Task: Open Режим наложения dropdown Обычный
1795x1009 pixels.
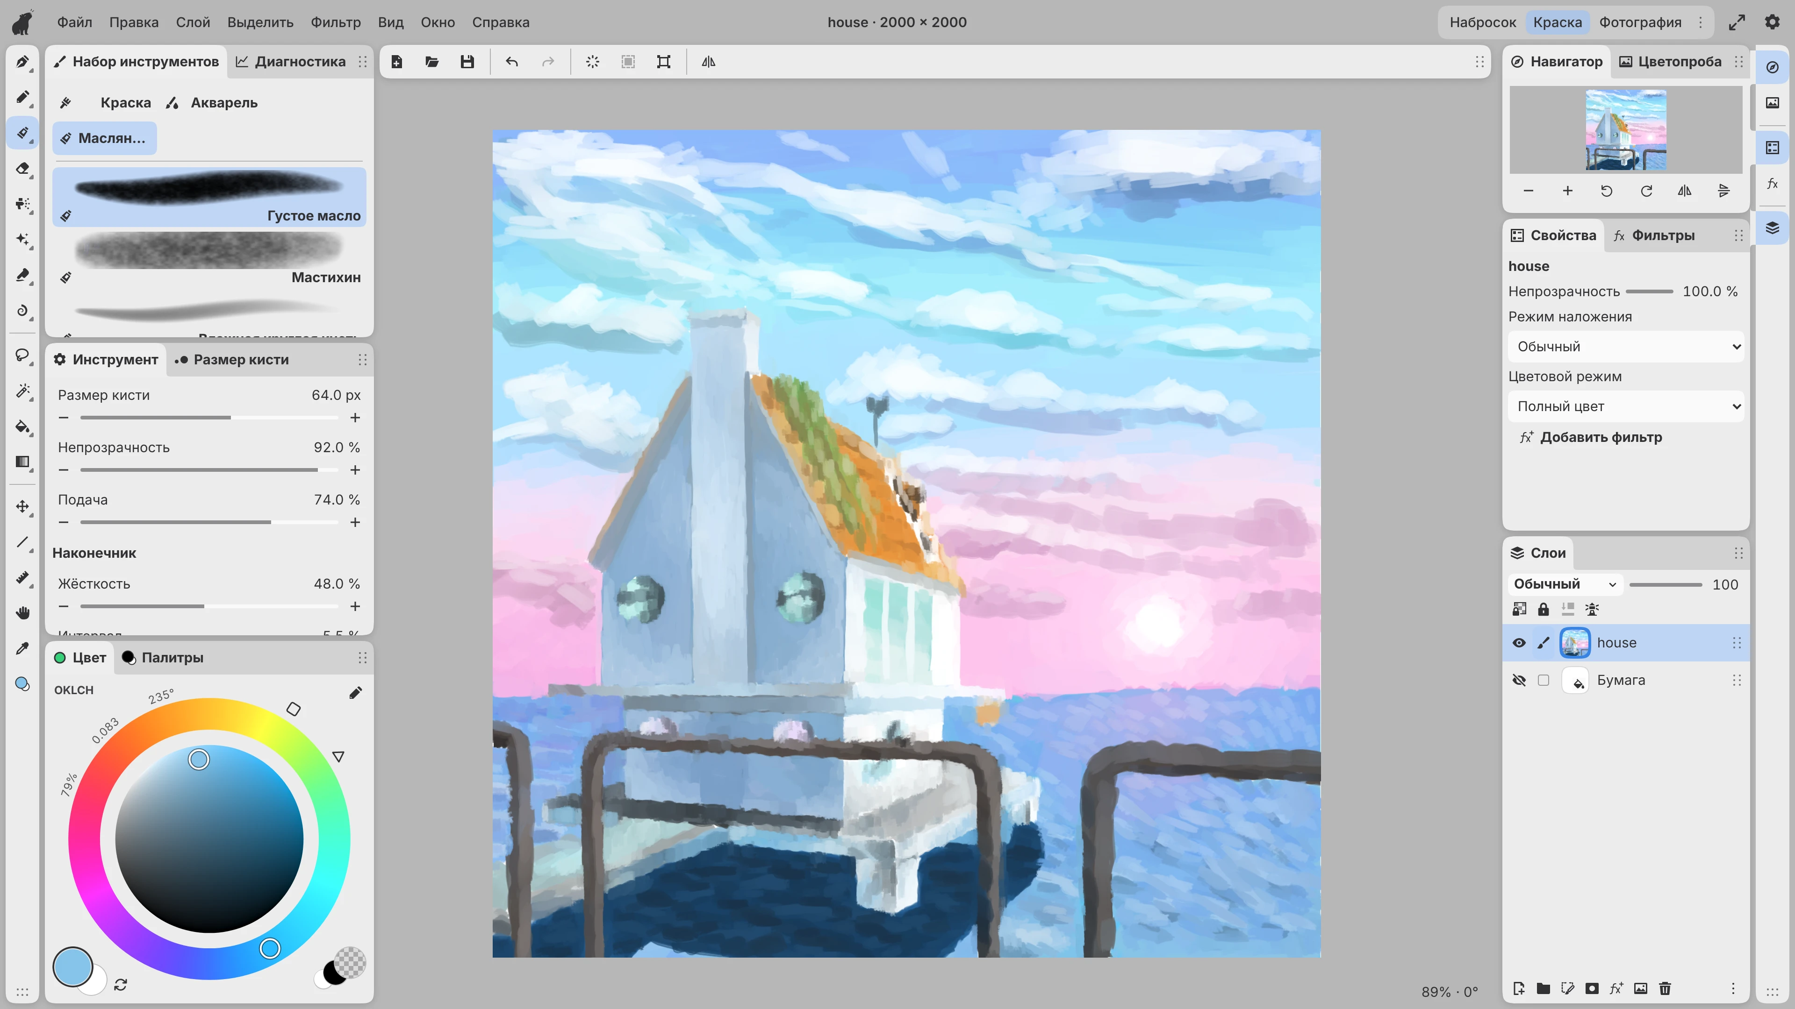Action: pyautogui.click(x=1626, y=347)
